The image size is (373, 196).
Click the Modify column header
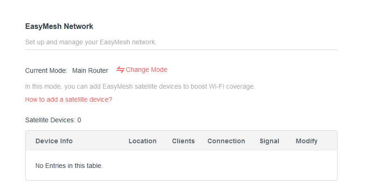306,141
